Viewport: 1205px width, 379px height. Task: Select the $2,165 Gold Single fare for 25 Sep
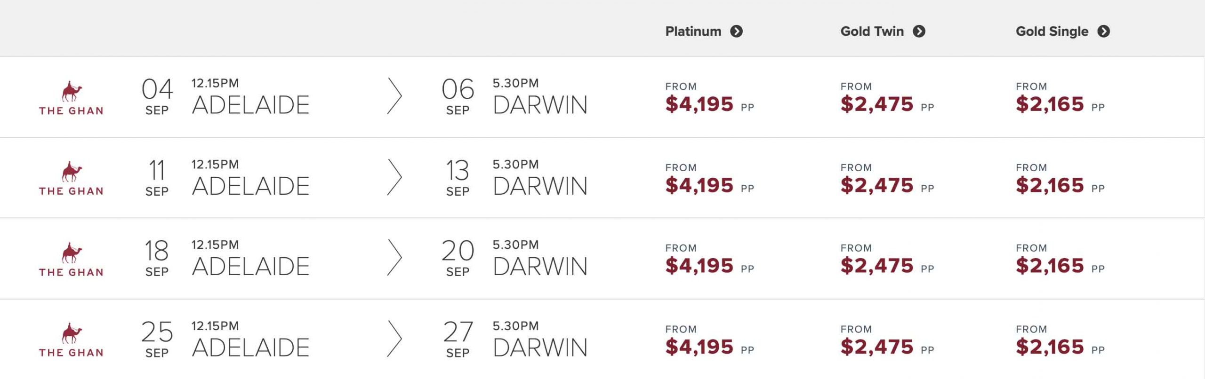pyautogui.click(x=1050, y=347)
